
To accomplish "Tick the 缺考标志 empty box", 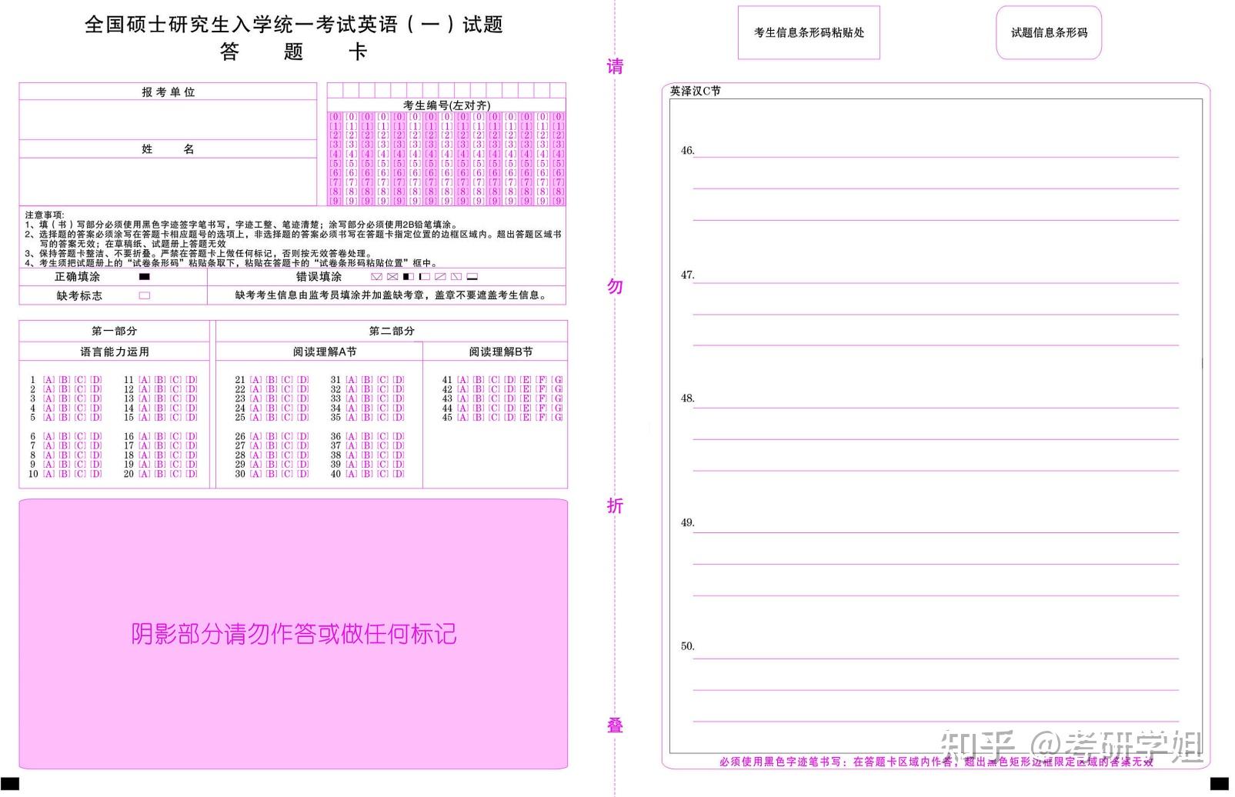I will click(x=144, y=295).
